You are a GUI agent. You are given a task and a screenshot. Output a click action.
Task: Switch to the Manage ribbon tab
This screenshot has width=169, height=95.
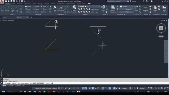coord(40,4)
